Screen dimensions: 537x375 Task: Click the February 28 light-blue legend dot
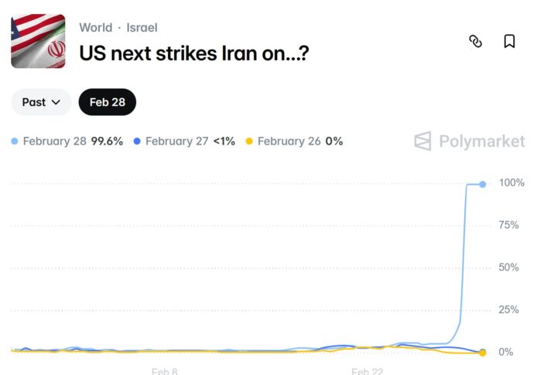tap(15, 141)
